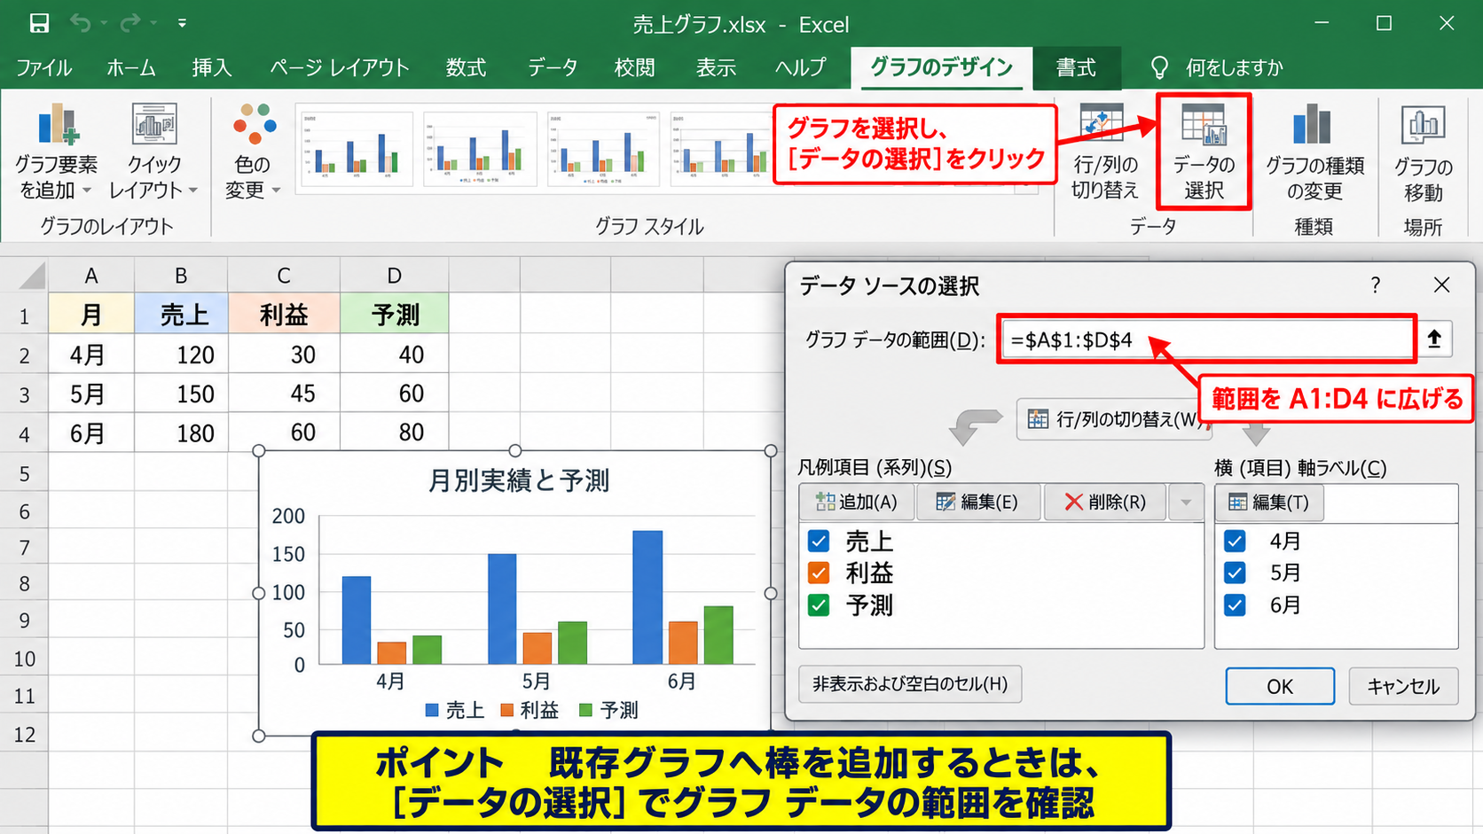Click the Save icon in title bar
The height and width of the screenshot is (834, 1483).
[39, 23]
